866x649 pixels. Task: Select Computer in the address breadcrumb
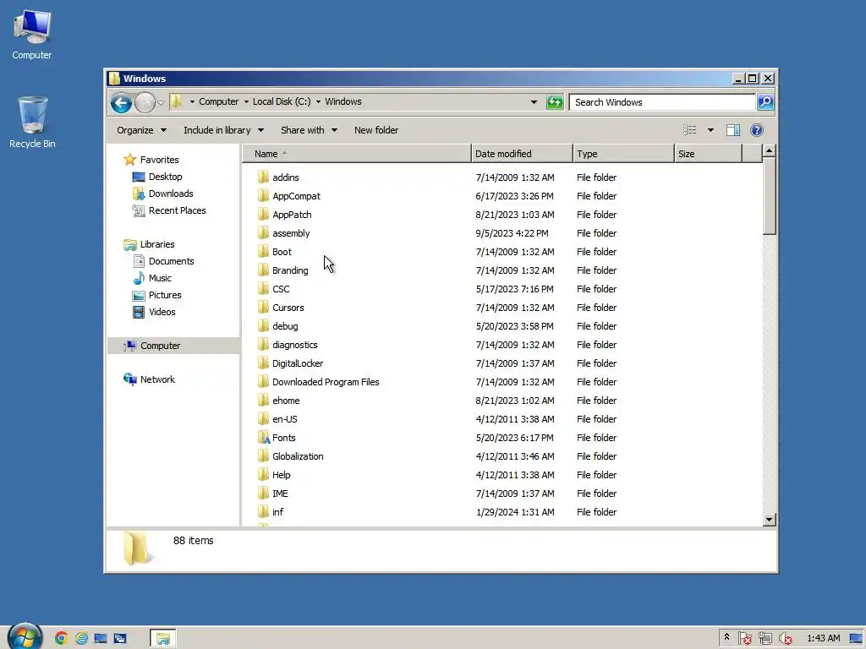point(219,101)
